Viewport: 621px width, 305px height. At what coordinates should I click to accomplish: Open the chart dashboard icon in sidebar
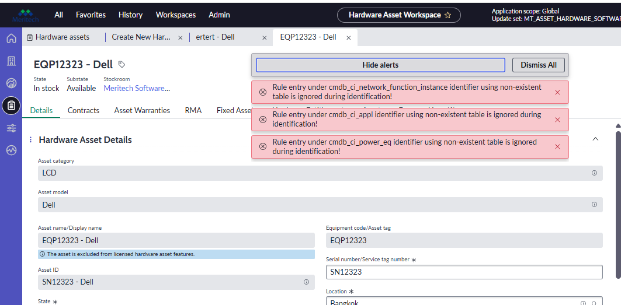pyautogui.click(x=12, y=83)
